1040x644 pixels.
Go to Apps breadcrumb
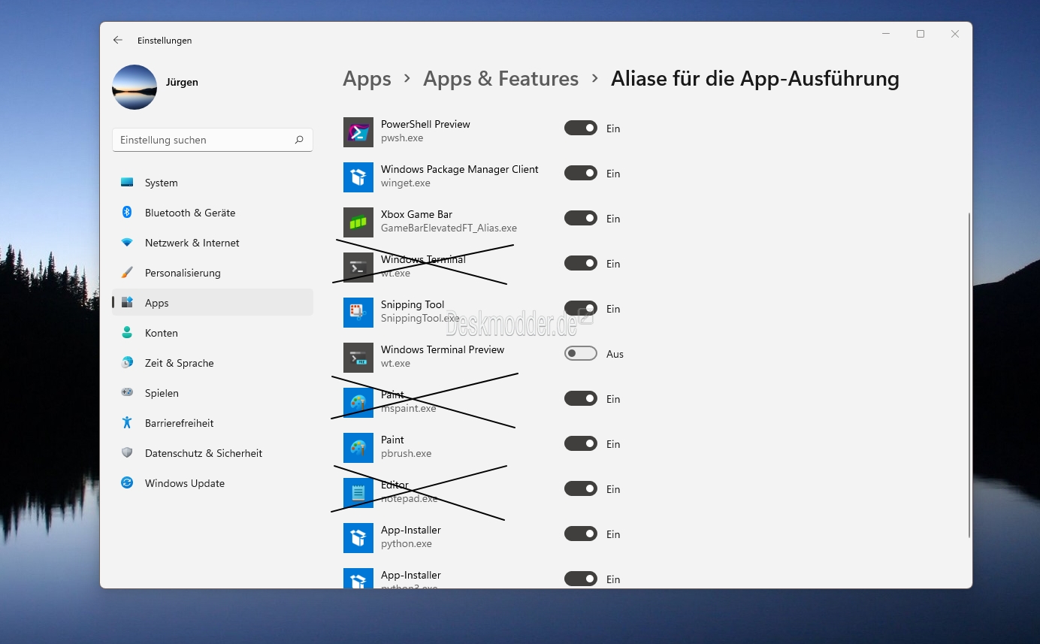pyautogui.click(x=367, y=79)
